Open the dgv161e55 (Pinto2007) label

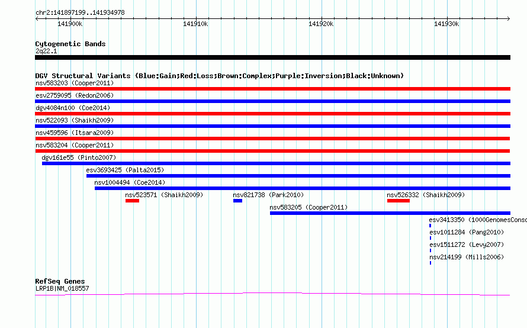coord(79,157)
